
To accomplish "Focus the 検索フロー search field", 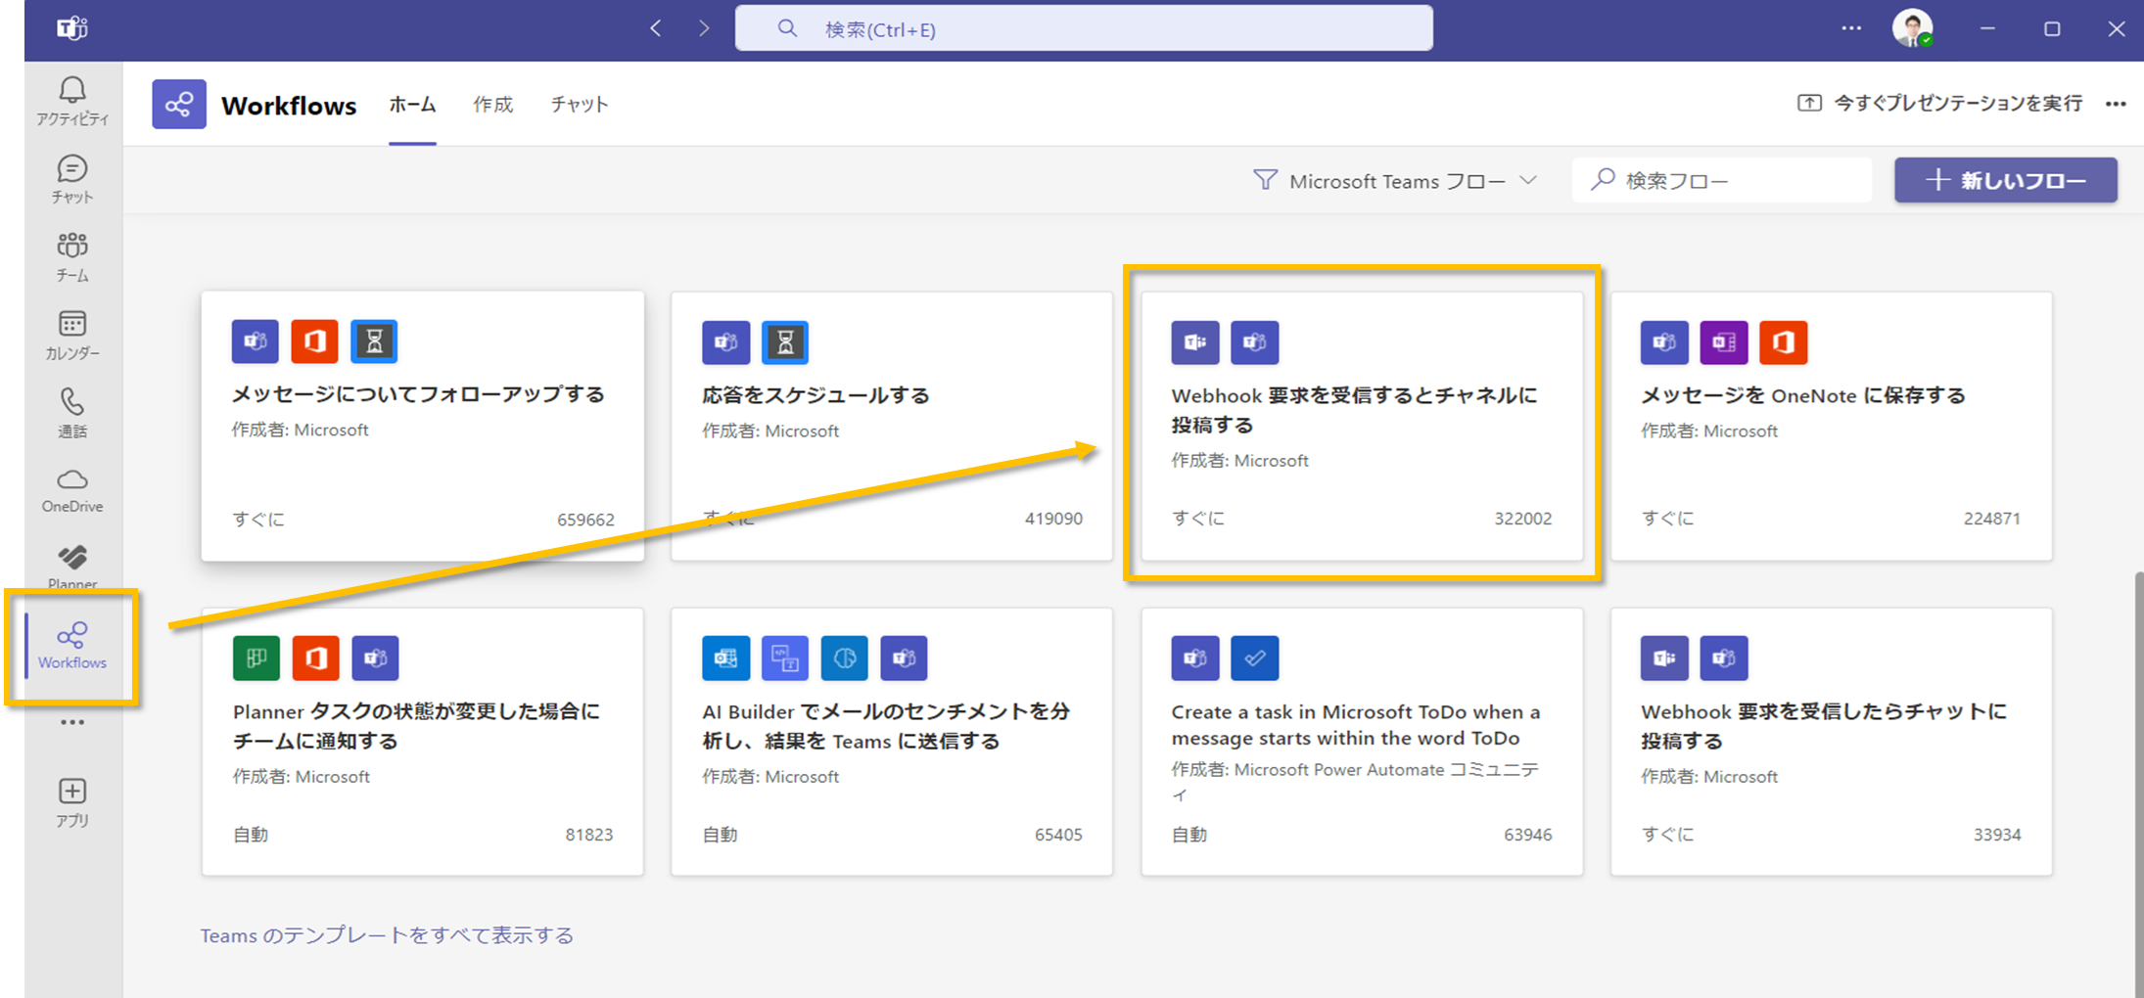I will pos(1722,180).
